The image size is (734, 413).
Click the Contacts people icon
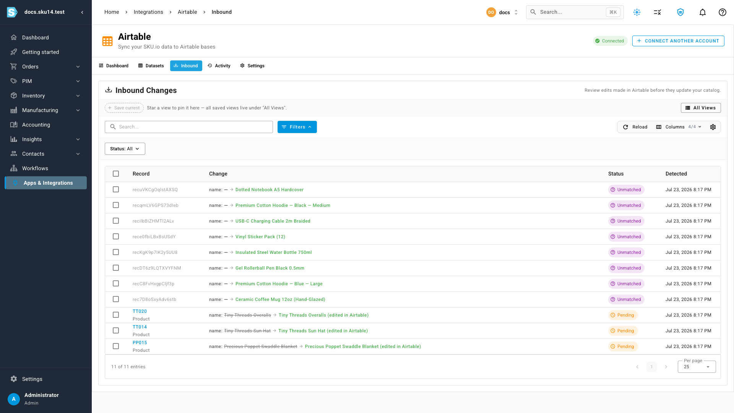14,154
